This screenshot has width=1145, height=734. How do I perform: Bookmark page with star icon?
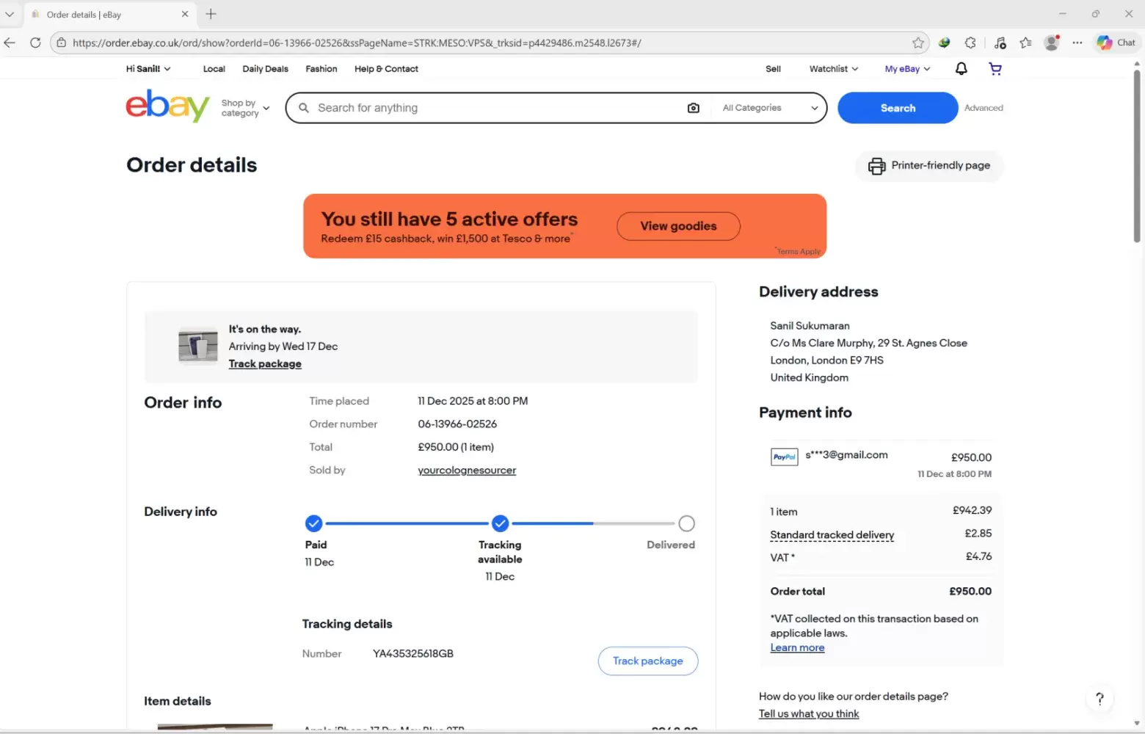coord(918,43)
